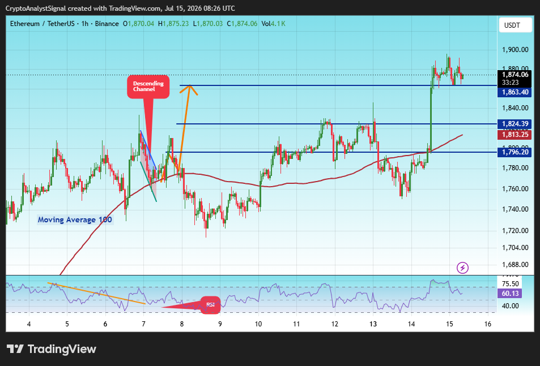Click date 10 on the time axis
This screenshot has height=366, width=540.
pyautogui.click(x=258, y=324)
